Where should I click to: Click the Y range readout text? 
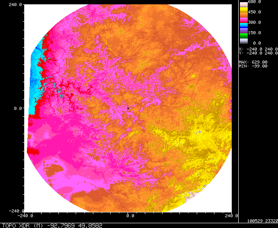[258, 53]
